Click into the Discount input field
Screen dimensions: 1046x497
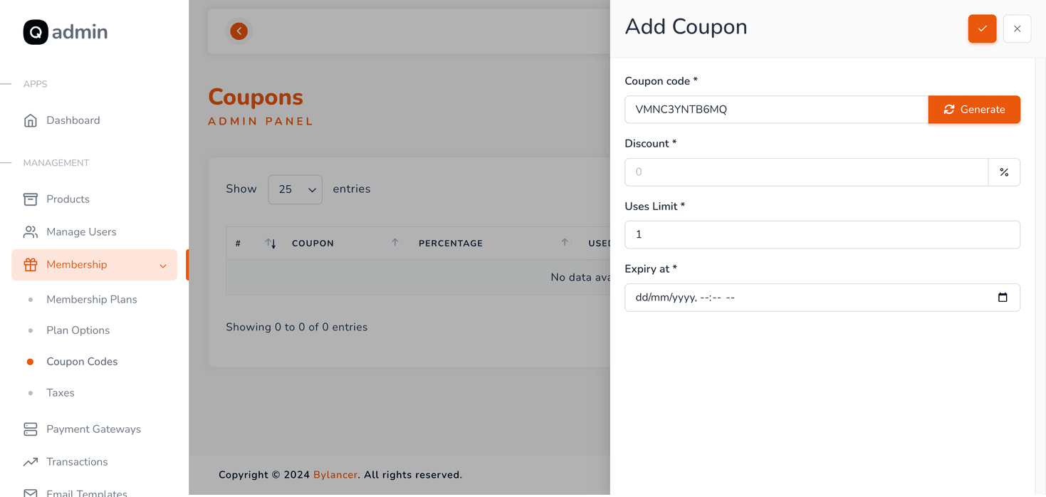pyautogui.click(x=806, y=172)
